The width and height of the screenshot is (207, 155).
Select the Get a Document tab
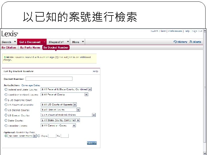pyautogui.click(x=30, y=42)
